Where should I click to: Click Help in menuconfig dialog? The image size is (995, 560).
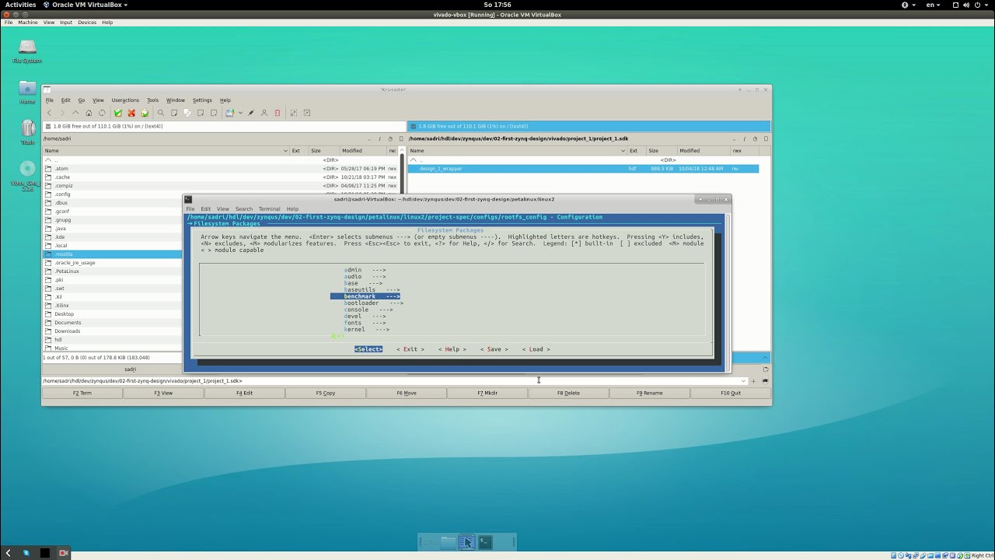pyautogui.click(x=452, y=349)
